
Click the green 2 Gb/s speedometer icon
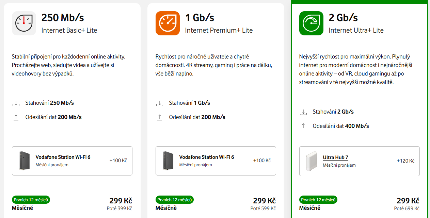point(311,23)
